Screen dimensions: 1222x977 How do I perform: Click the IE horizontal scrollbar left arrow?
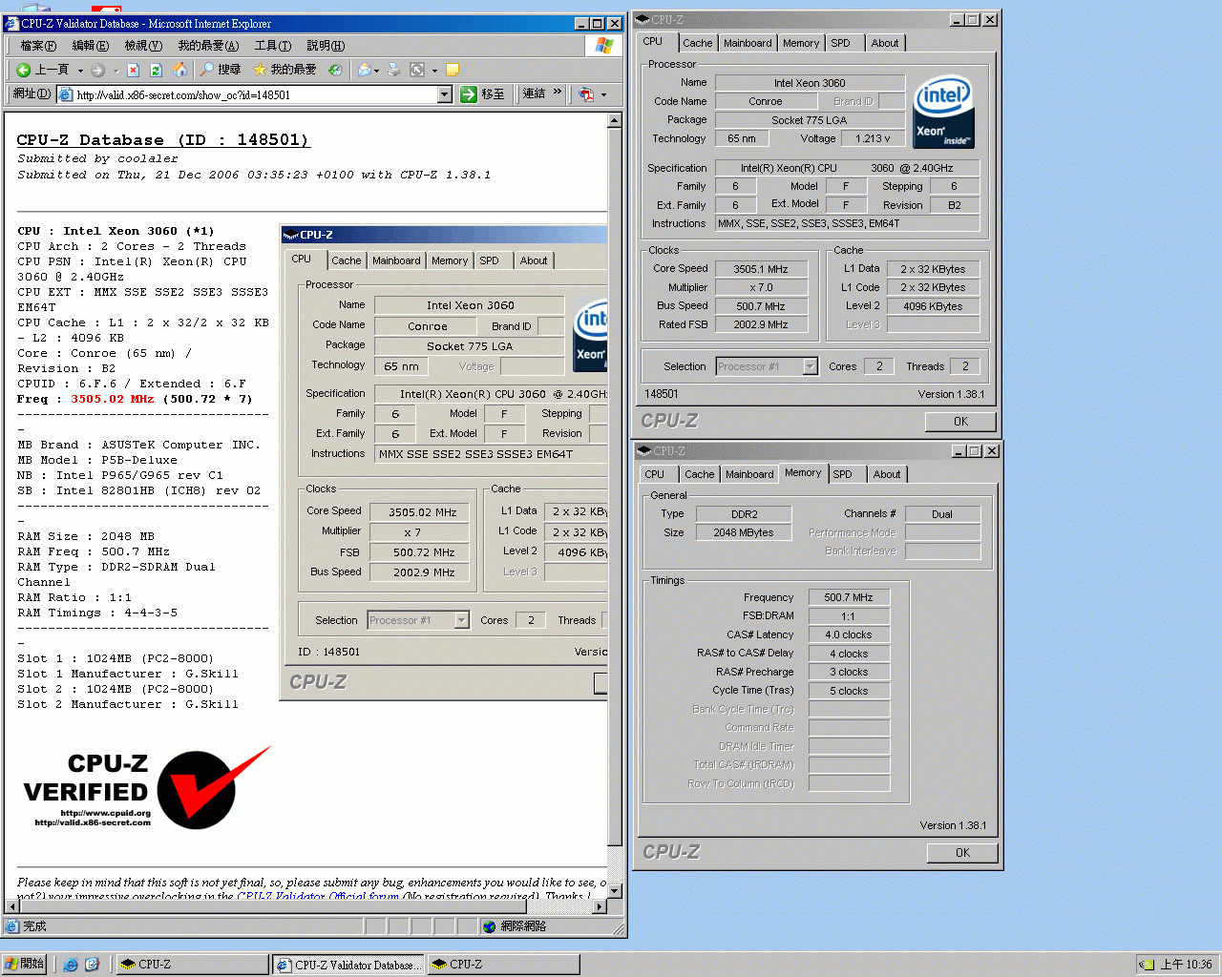(x=12, y=906)
